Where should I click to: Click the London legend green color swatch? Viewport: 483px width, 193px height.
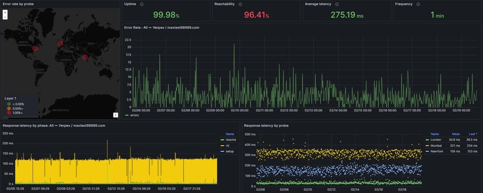coord(427,140)
